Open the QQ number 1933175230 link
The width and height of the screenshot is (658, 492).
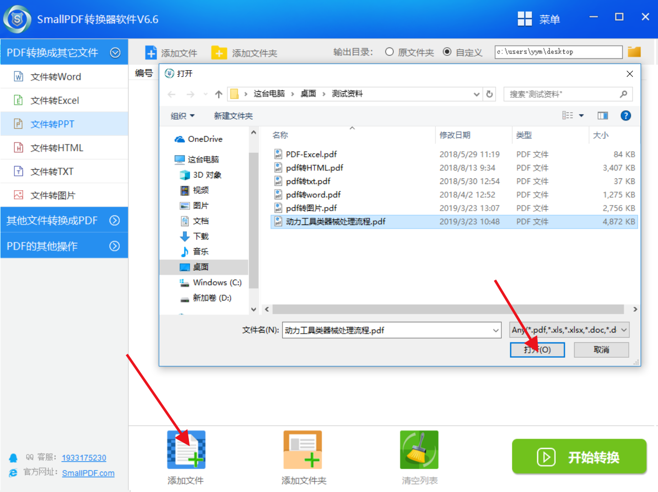[x=84, y=458]
